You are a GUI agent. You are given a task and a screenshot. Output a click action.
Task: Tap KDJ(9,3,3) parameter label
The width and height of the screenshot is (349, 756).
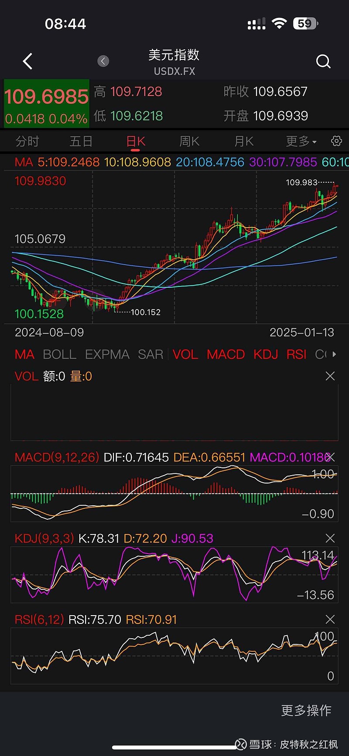point(44,538)
